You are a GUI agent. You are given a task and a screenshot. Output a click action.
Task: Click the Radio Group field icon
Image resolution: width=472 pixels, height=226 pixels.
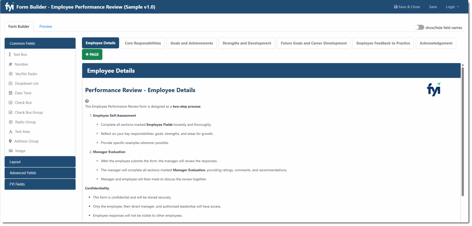(x=11, y=122)
